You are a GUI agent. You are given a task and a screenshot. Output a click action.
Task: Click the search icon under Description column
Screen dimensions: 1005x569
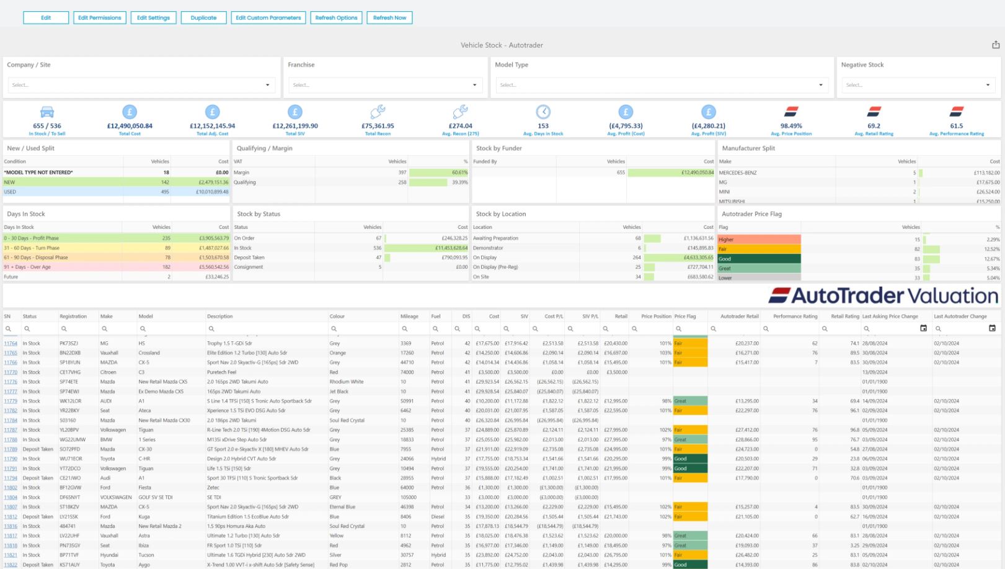pos(211,329)
